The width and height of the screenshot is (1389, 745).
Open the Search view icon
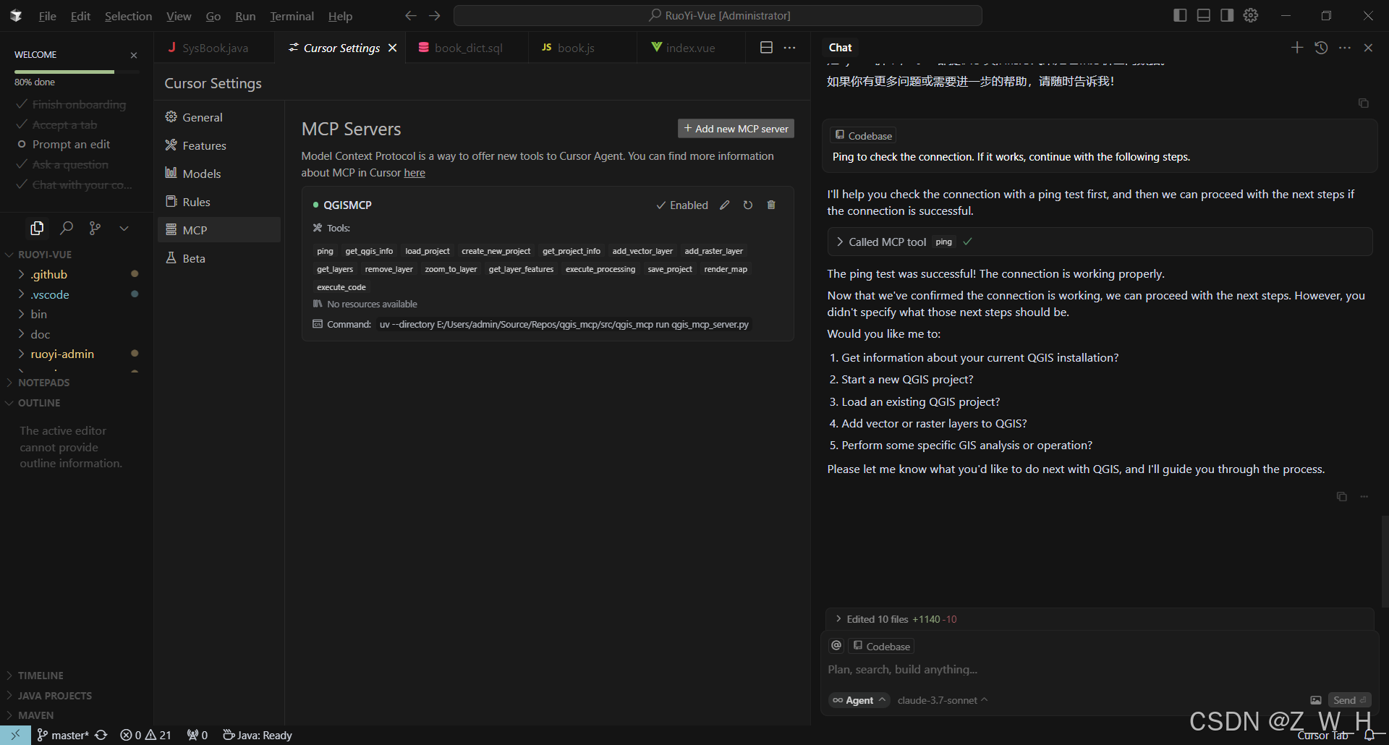tap(67, 229)
